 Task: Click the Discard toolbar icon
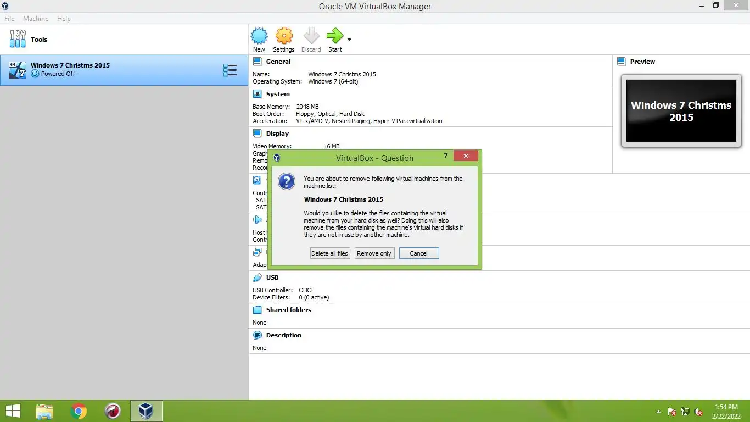point(311,36)
